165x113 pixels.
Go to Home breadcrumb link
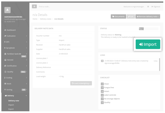coord(35,19)
